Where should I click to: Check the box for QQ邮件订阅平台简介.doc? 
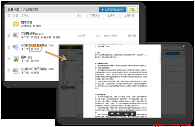point(9,71)
